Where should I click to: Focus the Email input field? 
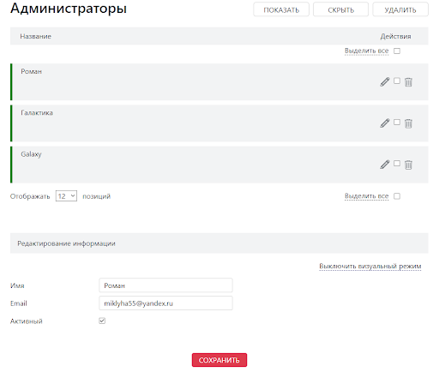point(165,303)
